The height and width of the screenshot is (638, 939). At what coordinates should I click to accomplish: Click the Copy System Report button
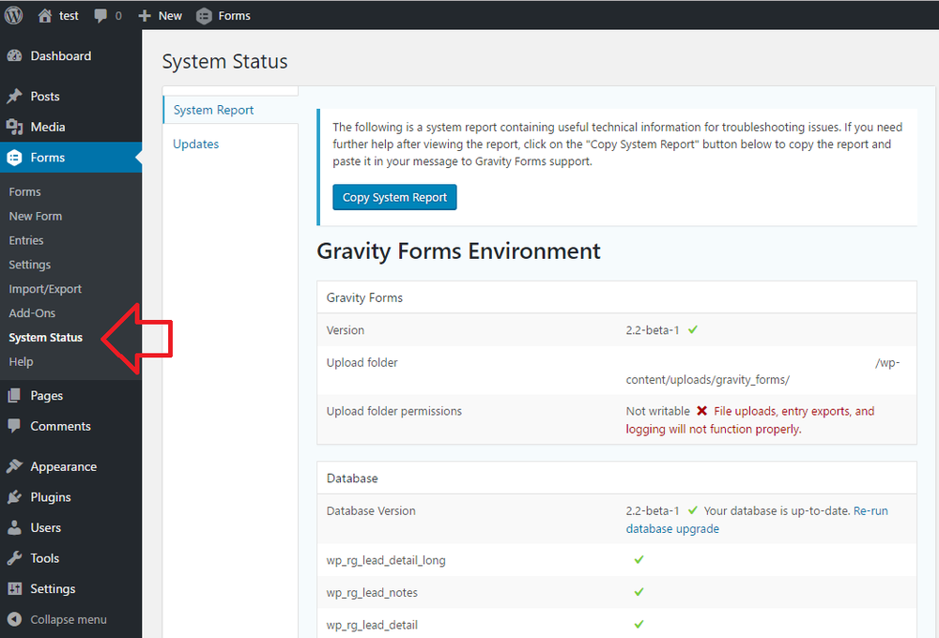coord(394,198)
